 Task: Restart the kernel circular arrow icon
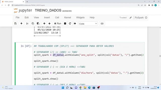[70, 23]
